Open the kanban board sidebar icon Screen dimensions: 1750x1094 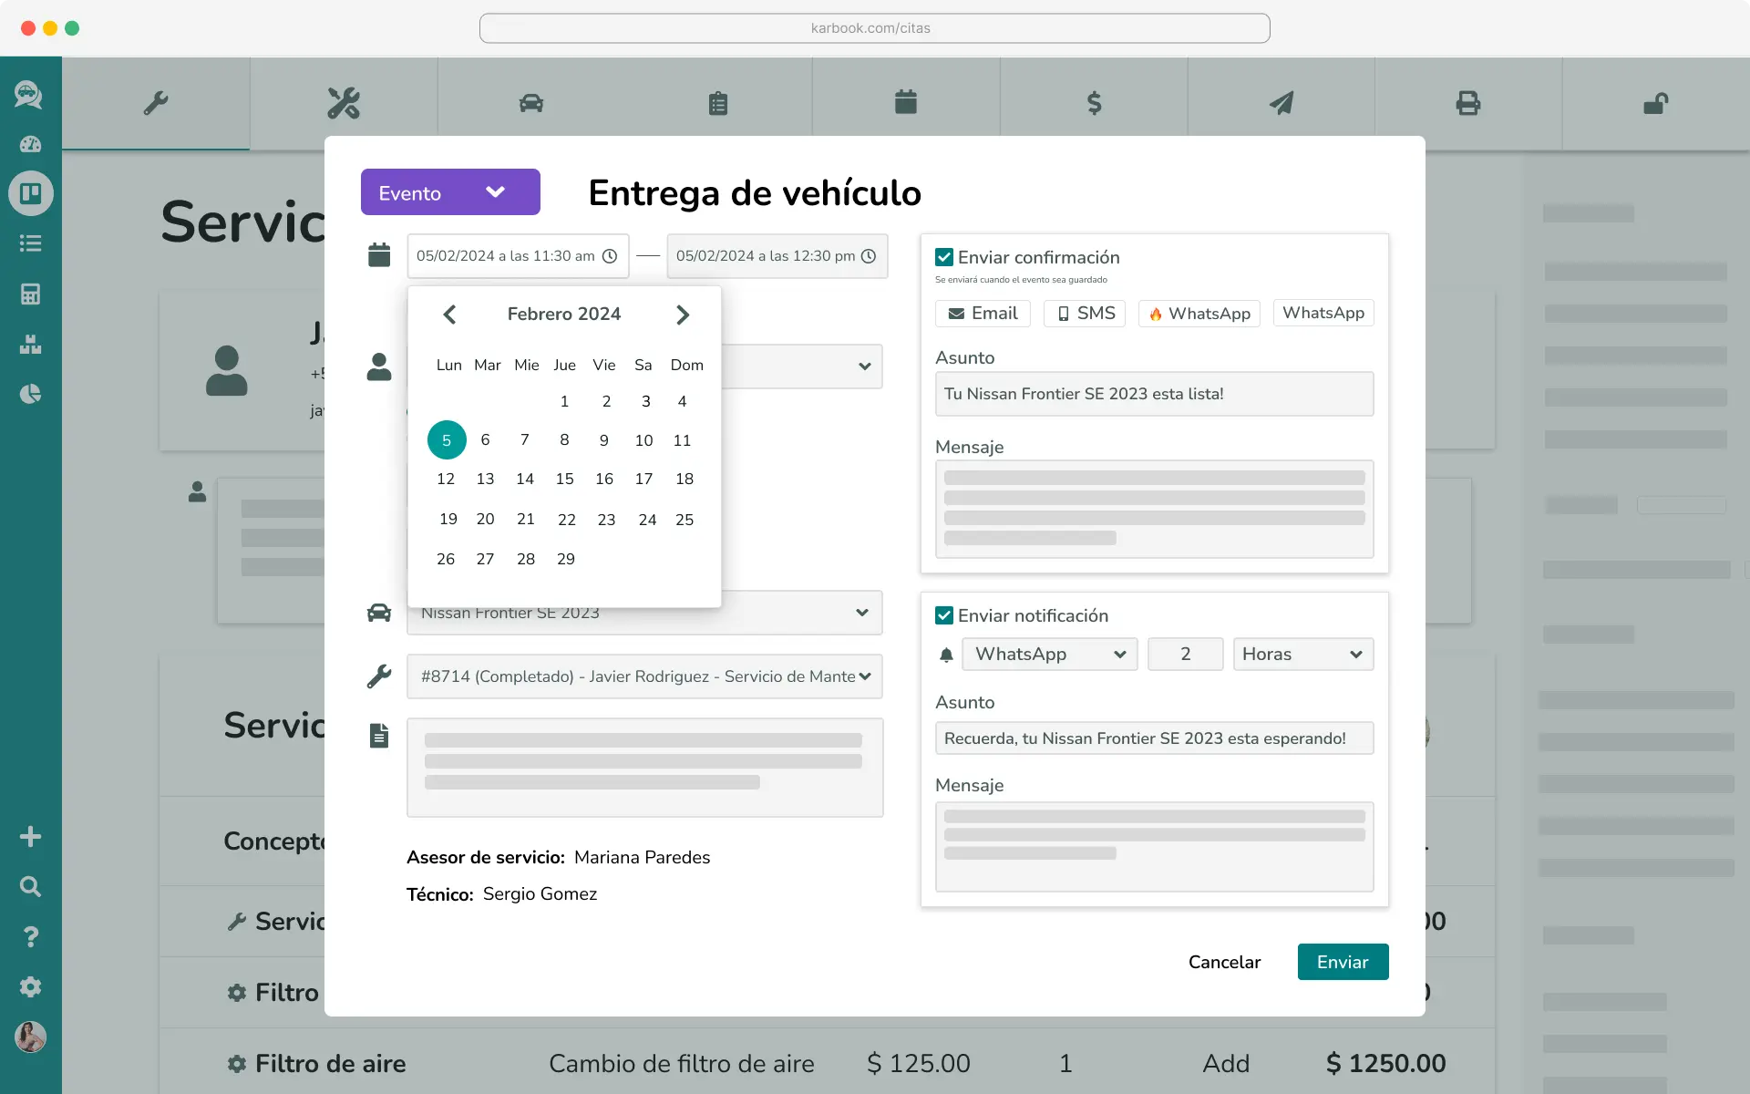(x=31, y=193)
